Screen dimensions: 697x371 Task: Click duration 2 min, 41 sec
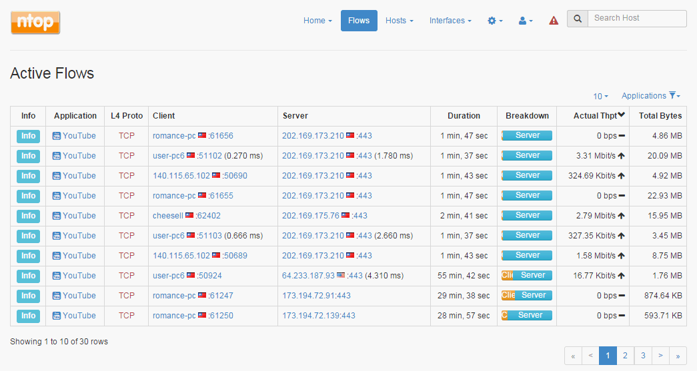(464, 216)
